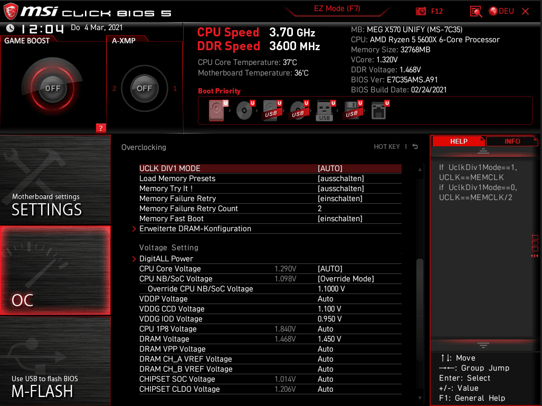Open the SETTINGS motherboard section
Viewport: 542px width, 406px height.
coord(55,180)
